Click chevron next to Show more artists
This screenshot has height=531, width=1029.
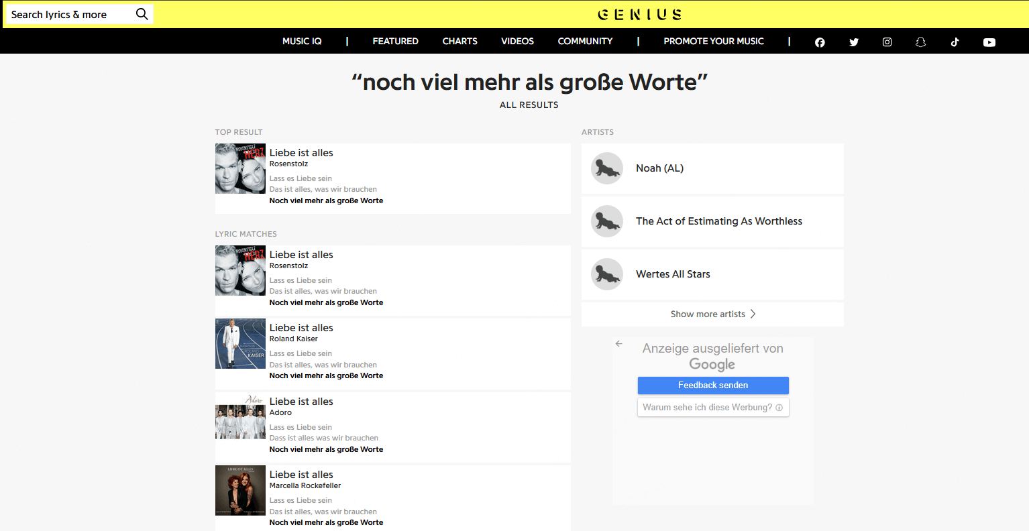point(753,314)
